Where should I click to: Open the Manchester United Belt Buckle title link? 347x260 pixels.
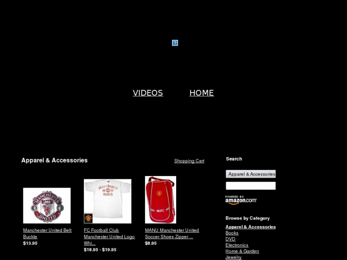tap(47, 233)
